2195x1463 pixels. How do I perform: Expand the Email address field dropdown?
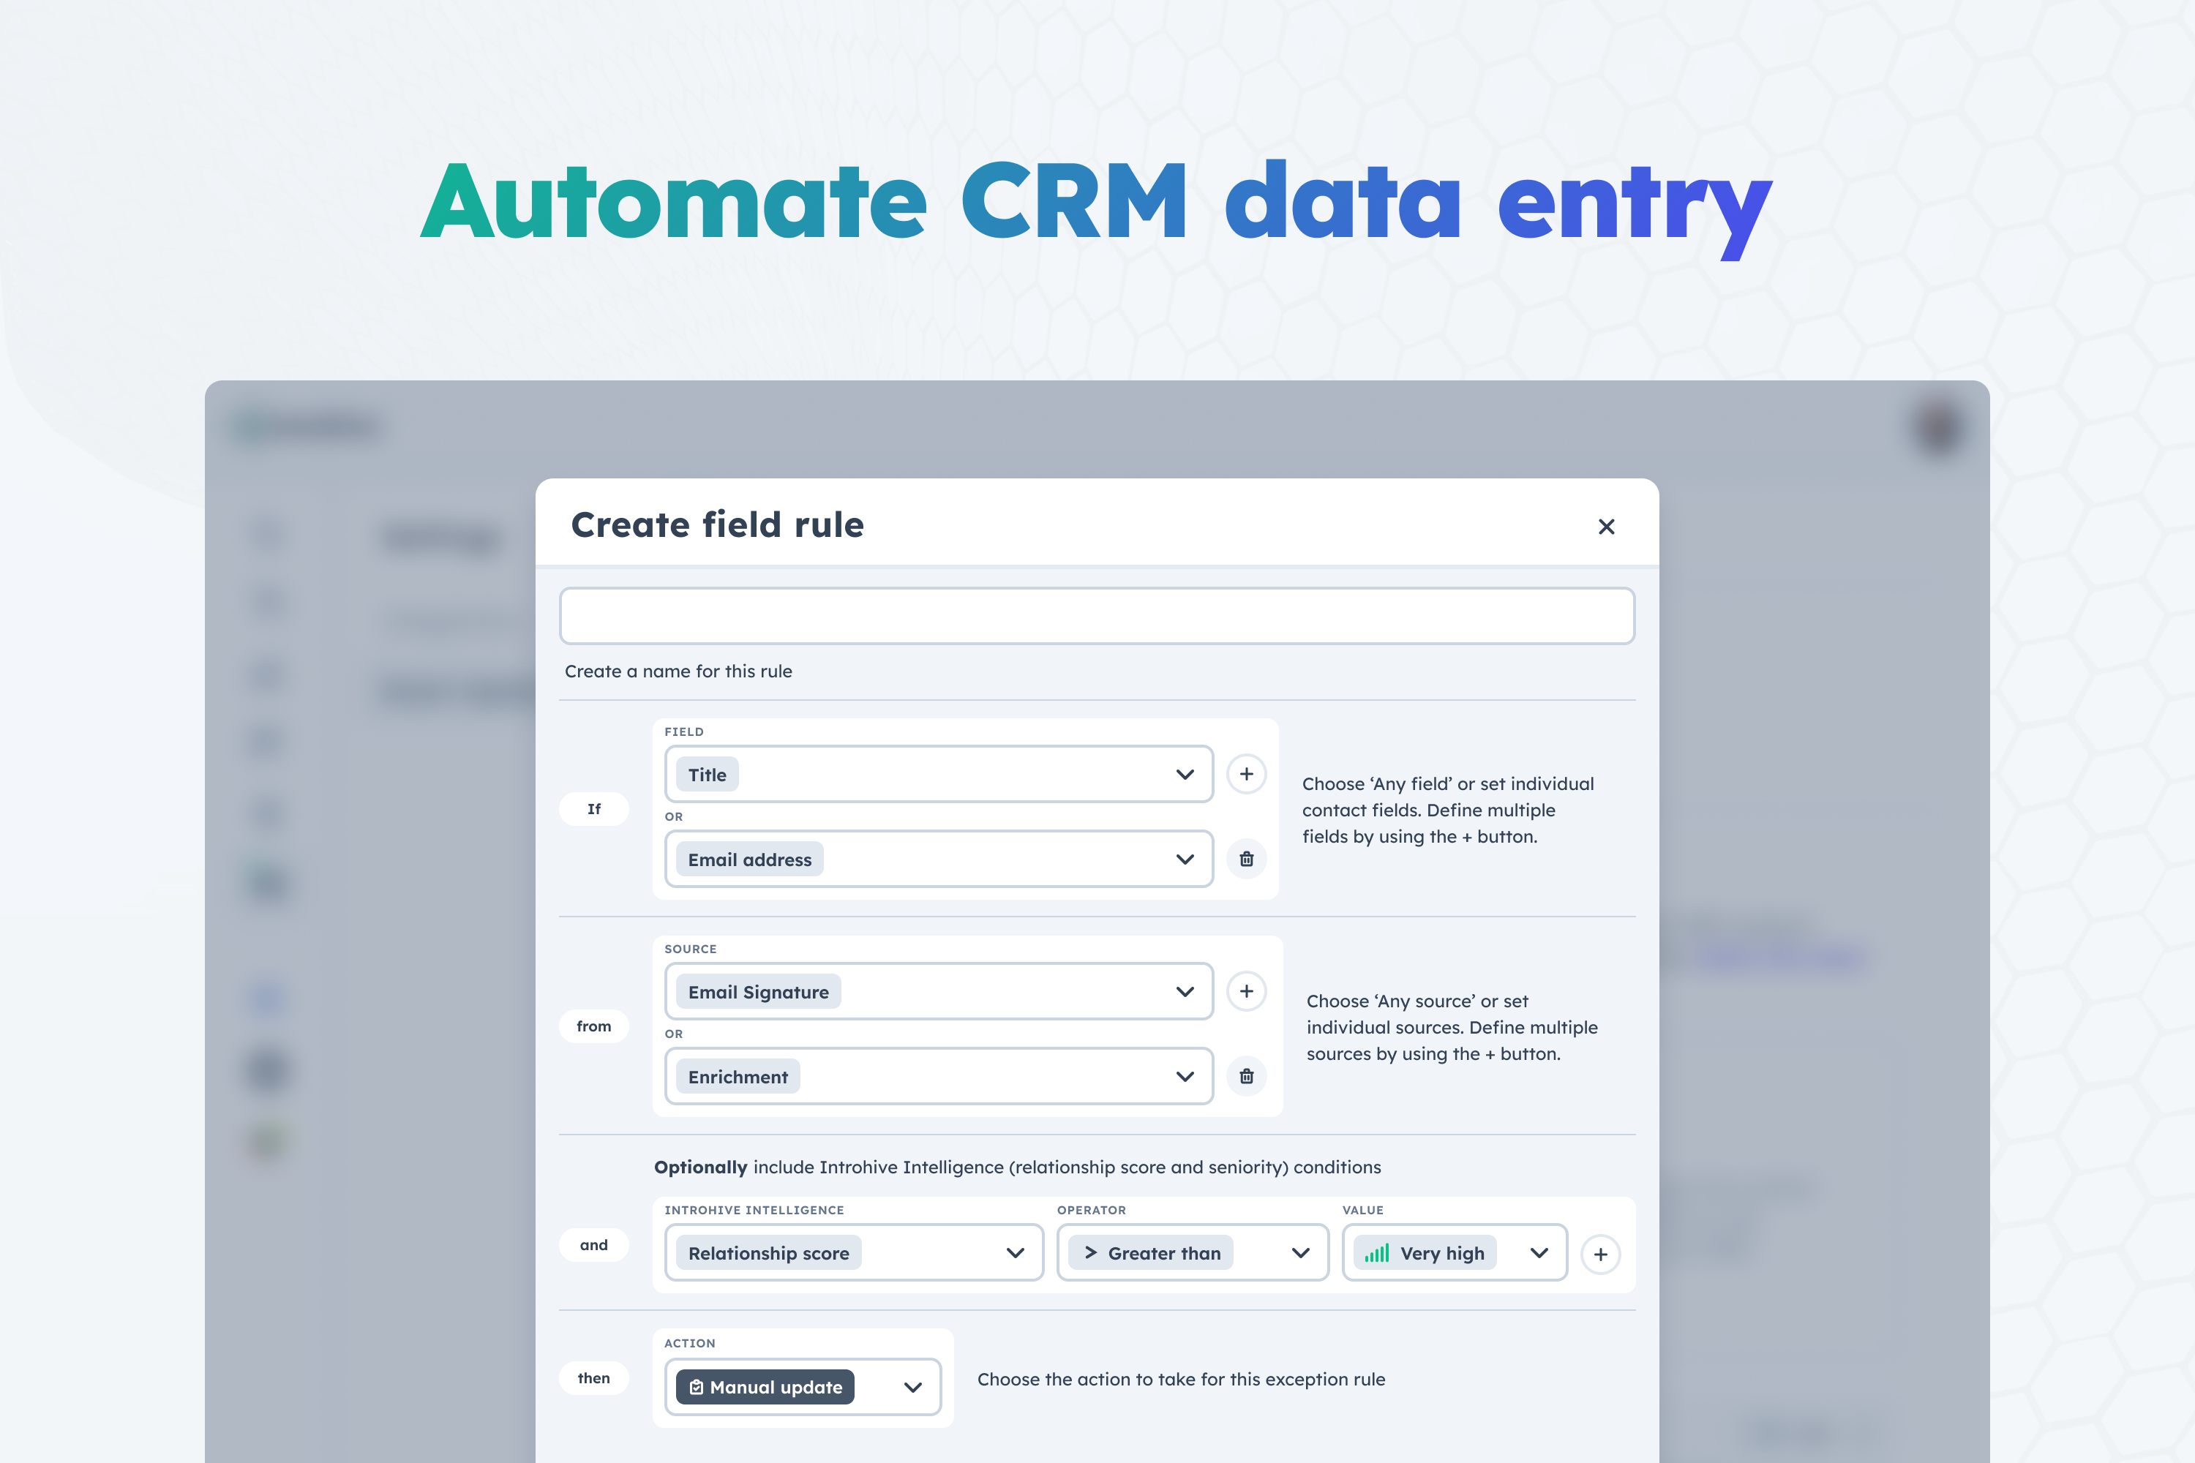point(1185,860)
